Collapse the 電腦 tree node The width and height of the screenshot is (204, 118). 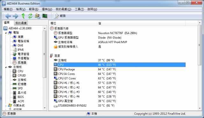click(6, 33)
